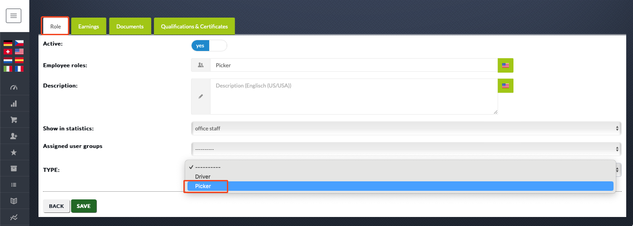Focus the Description text area

[x=354, y=97]
